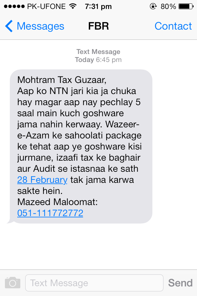Image resolution: width=197 pixels, height=296 pixels.
Task: Tap the 80% battery percentage
Action: pyautogui.click(x=168, y=6)
